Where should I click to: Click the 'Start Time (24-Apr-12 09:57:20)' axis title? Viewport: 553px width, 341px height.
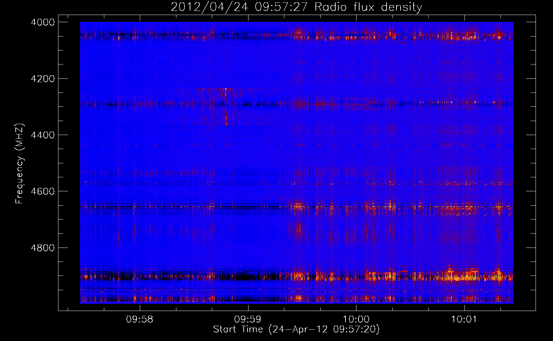pyautogui.click(x=296, y=329)
